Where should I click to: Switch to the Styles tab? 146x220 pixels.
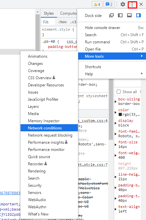pyautogui.click(x=49, y=13)
